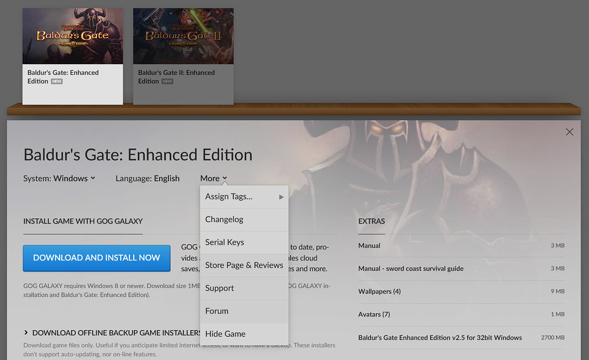Screen dimensions: 589x360
Task: Click the 9 MB Wallpapers size
Action: [x=558, y=291]
